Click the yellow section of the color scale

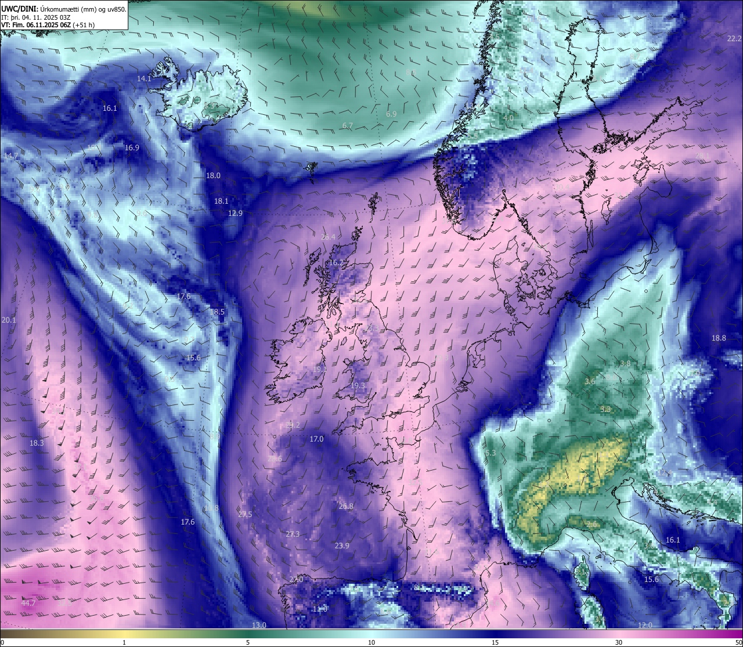124,634
